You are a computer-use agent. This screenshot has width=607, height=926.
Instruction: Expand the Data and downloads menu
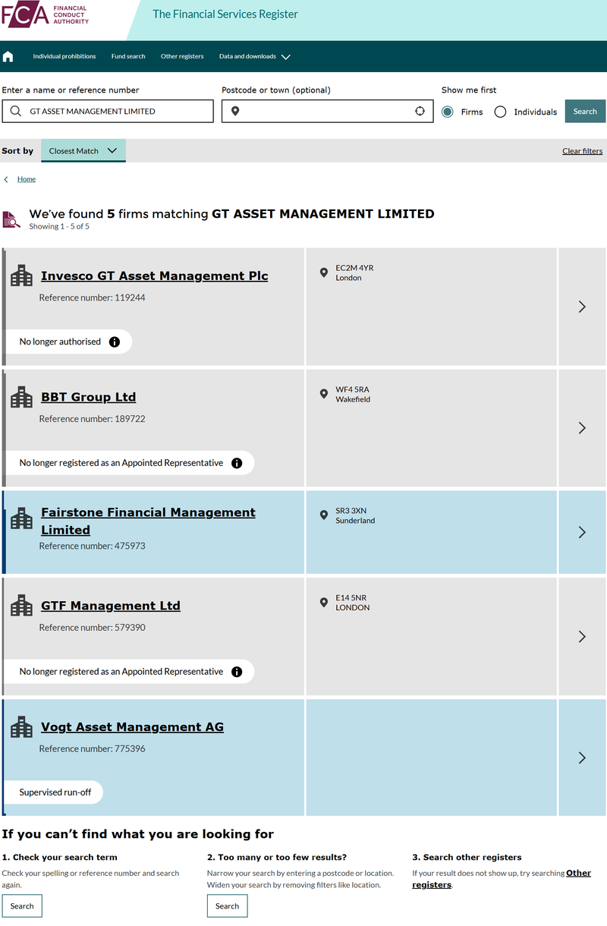point(255,57)
